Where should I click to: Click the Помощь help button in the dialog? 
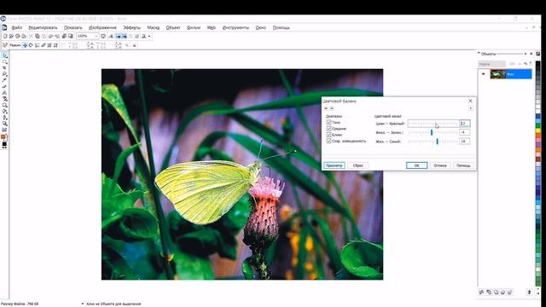click(x=463, y=165)
